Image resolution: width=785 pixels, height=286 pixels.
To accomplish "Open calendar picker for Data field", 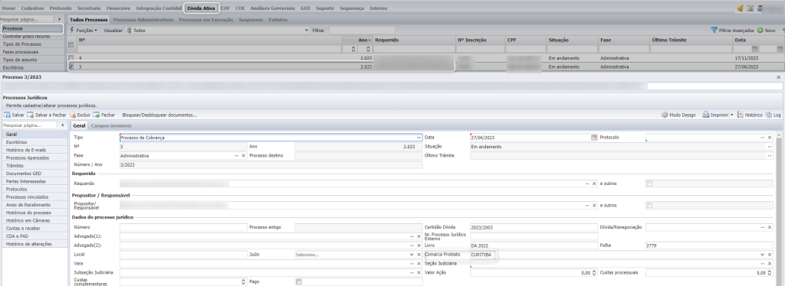I will pyautogui.click(x=594, y=137).
